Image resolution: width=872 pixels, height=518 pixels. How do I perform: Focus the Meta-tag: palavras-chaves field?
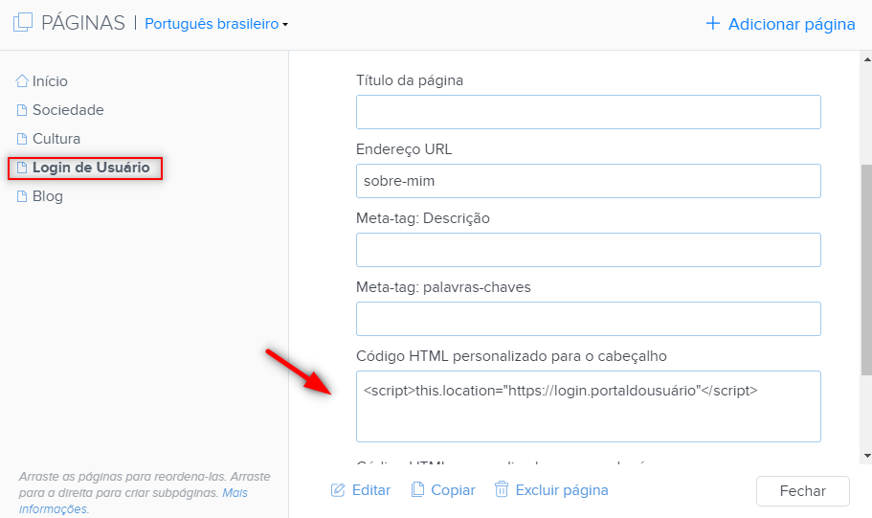589,319
